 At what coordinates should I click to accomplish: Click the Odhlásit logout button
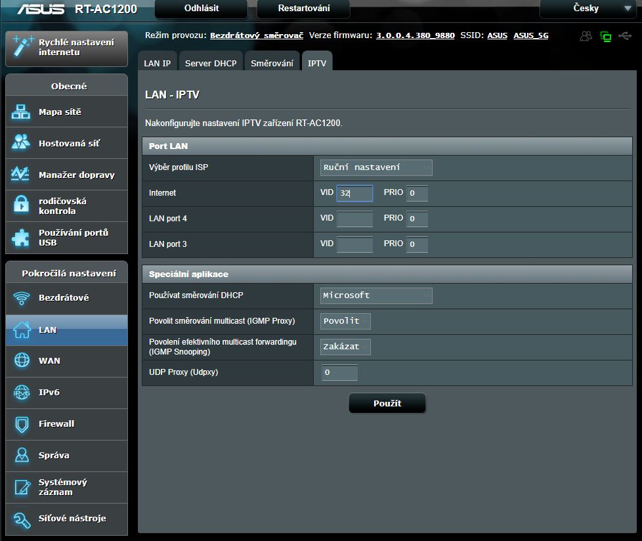(201, 9)
